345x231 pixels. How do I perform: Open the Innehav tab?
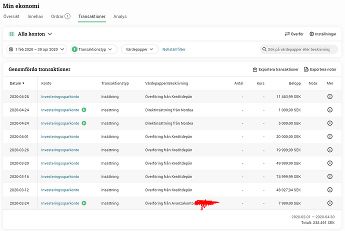(35, 16)
